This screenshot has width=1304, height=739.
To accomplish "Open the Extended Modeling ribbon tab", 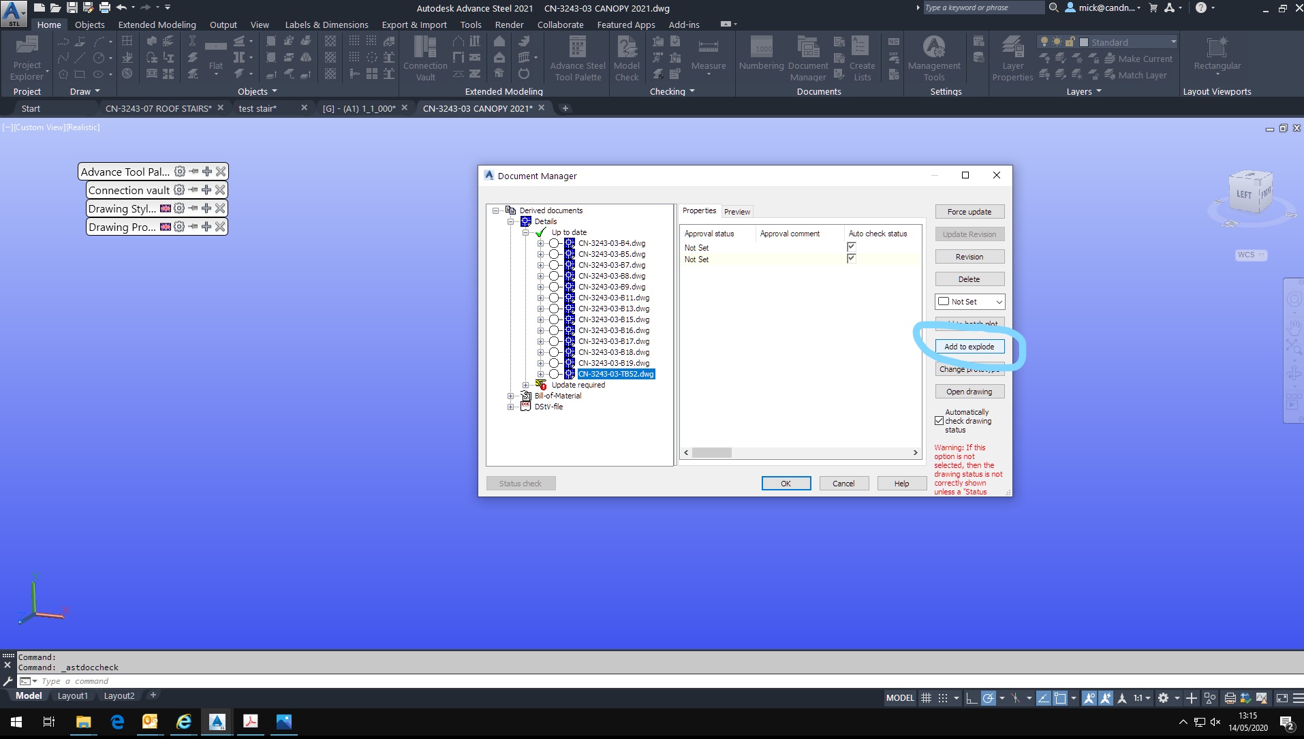I will click(157, 25).
